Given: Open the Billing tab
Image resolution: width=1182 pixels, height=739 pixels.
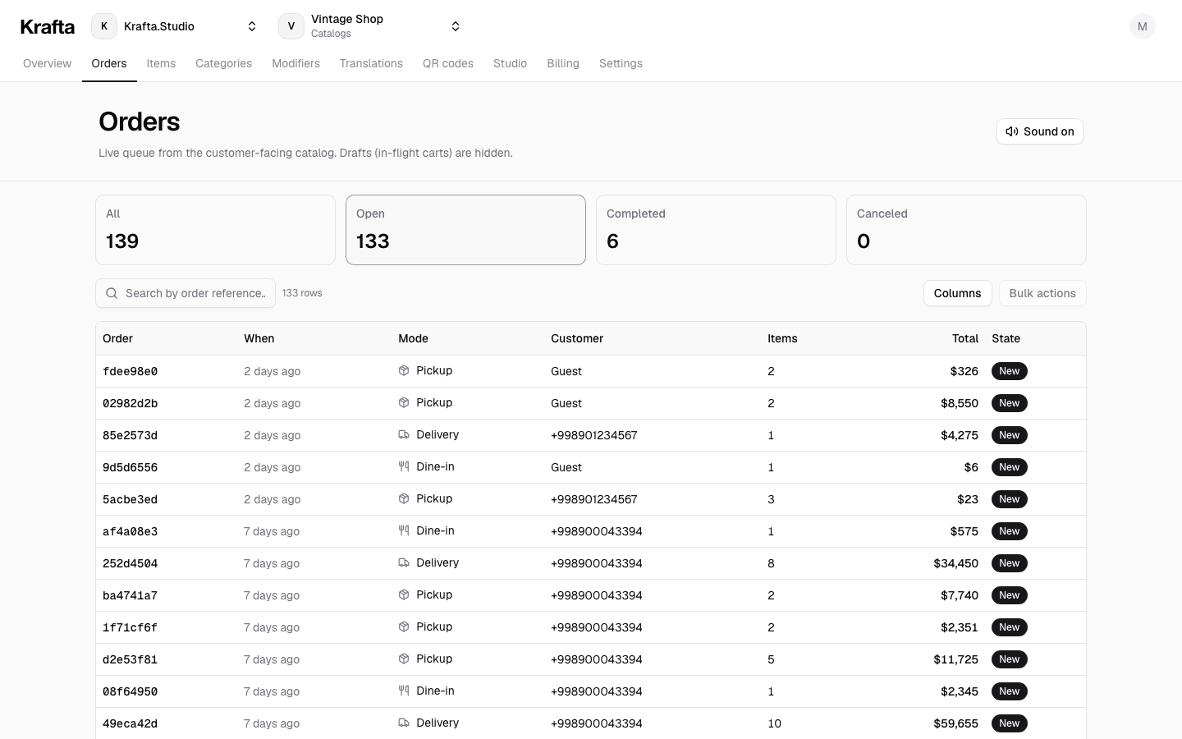Looking at the screenshot, I should pyautogui.click(x=563, y=63).
